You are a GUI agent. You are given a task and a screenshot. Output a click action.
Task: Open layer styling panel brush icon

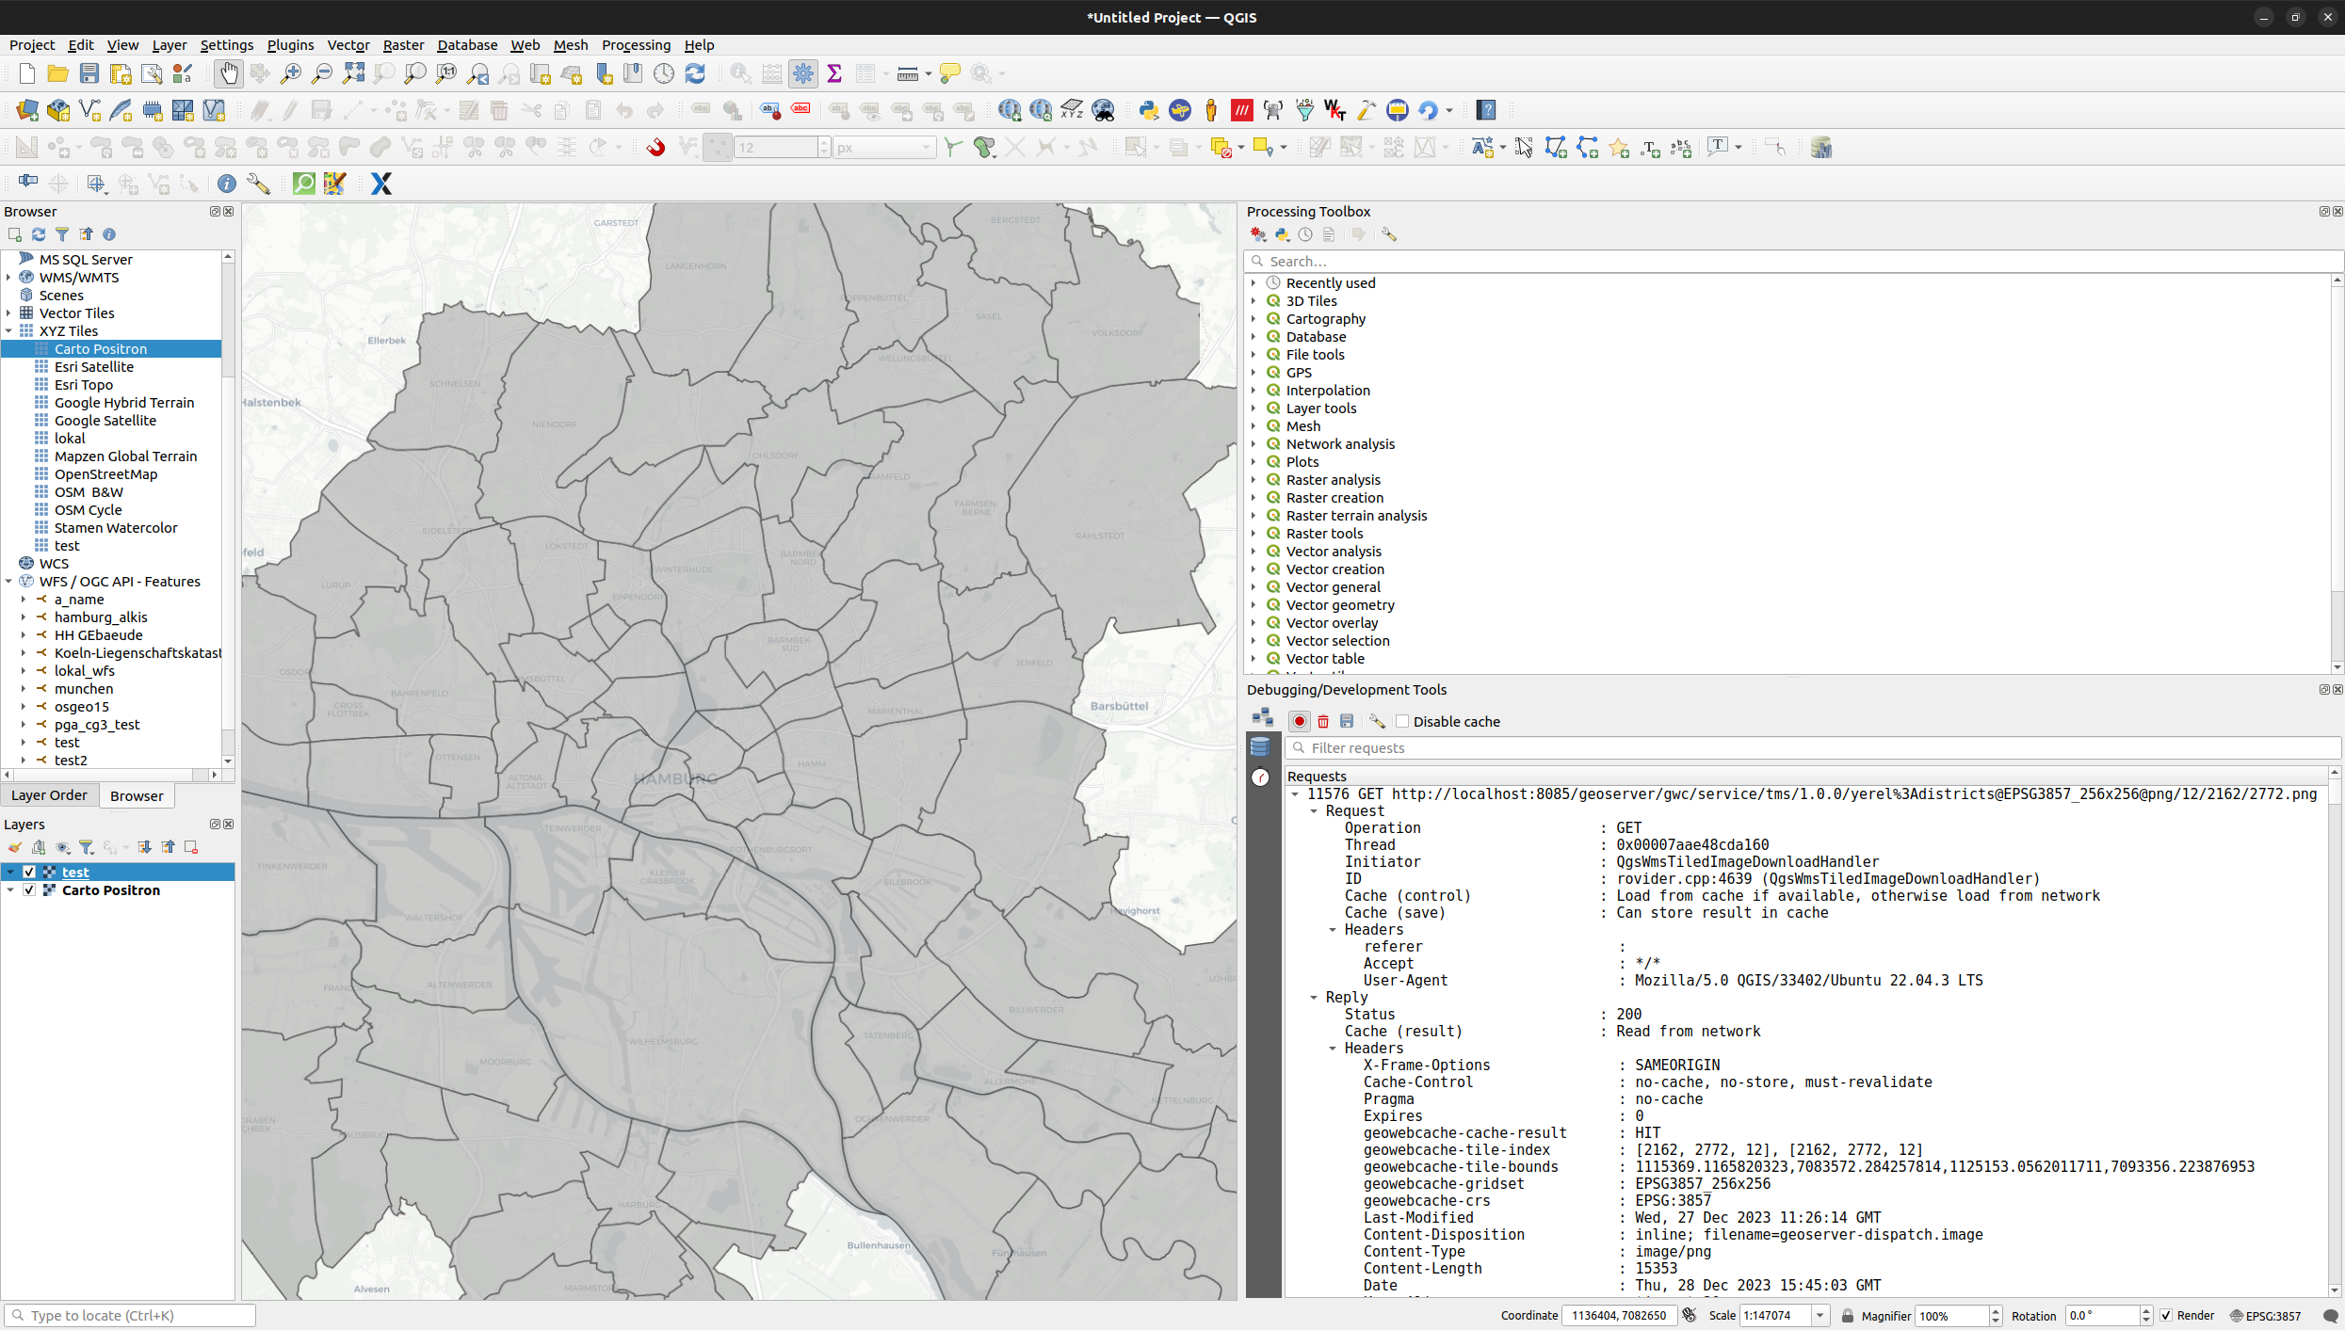point(15,847)
